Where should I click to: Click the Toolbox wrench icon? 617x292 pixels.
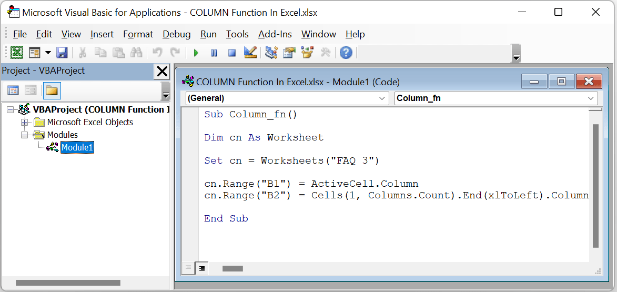click(325, 52)
